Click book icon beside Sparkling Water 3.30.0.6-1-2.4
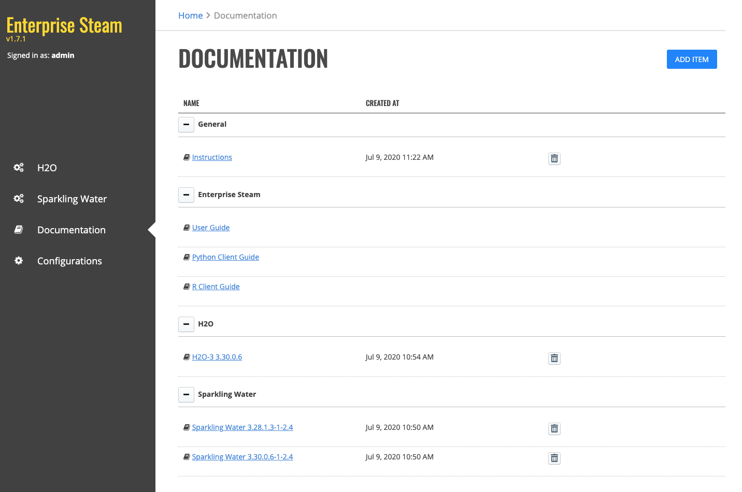 [x=187, y=457]
